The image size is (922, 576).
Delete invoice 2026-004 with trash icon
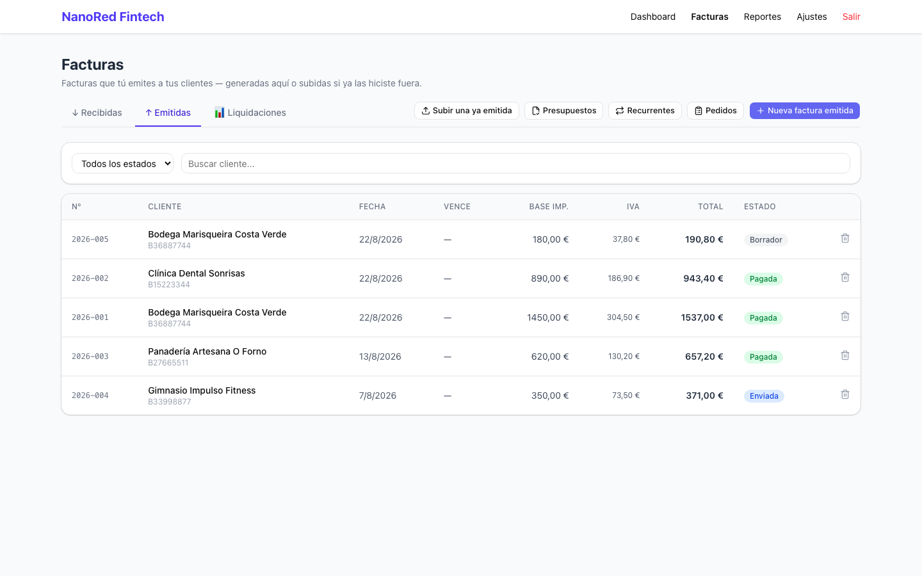pyautogui.click(x=845, y=394)
